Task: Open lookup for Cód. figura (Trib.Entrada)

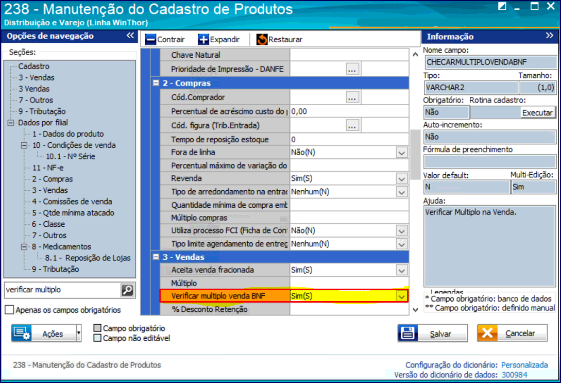Action: click(x=352, y=126)
